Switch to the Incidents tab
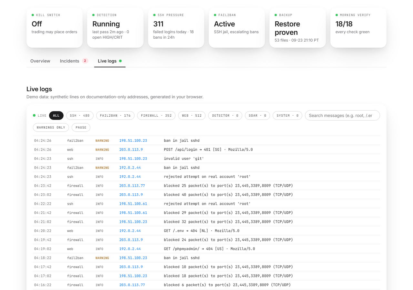Viewport: 413px width, 290px height. [74, 61]
